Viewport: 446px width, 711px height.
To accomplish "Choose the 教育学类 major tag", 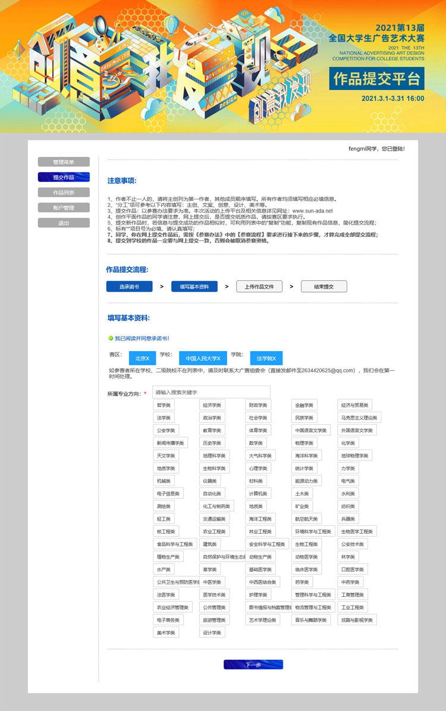I will pyautogui.click(x=212, y=431).
